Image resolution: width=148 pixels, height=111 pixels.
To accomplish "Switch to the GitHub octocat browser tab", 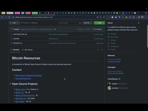I will coord(114,13).
